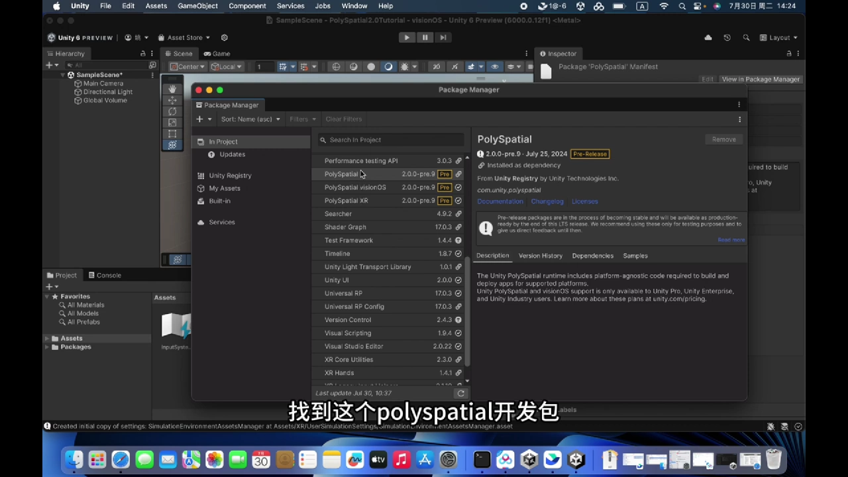
Task: Click the Remove button for PolySpatial
Action: tap(723, 139)
